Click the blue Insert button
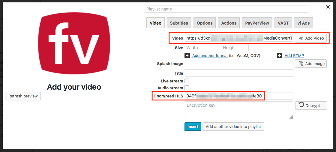Screen dimensions: 336x152 [x=193, y=127]
